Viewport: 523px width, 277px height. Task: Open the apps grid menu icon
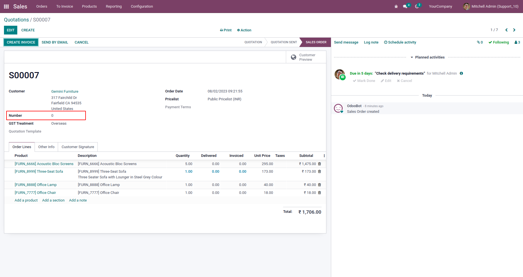pyautogui.click(x=6, y=7)
